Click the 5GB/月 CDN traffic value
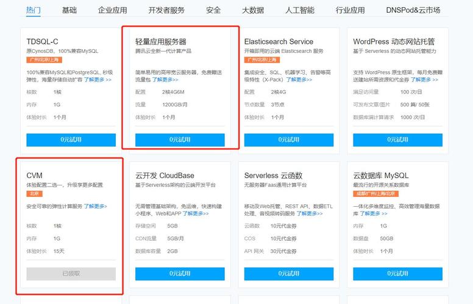Viewport: 473px width, 304px height. [176, 239]
